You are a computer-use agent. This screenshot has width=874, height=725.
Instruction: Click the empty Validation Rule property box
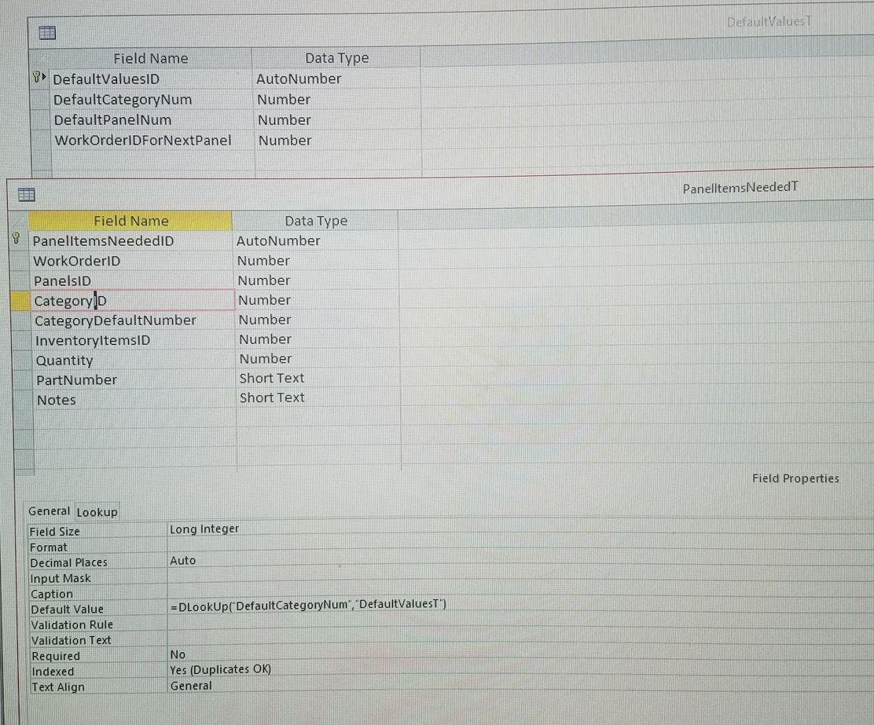519,622
